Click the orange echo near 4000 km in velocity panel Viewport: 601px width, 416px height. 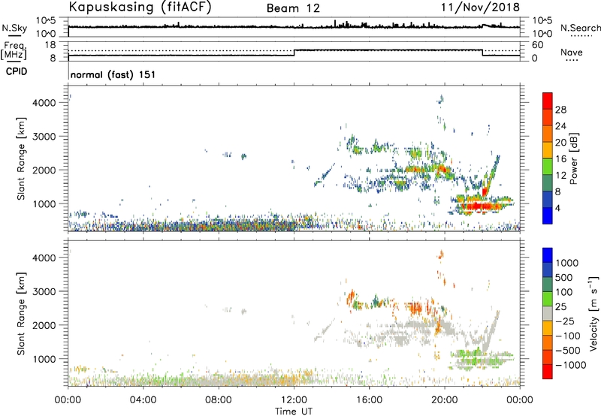coord(441,255)
